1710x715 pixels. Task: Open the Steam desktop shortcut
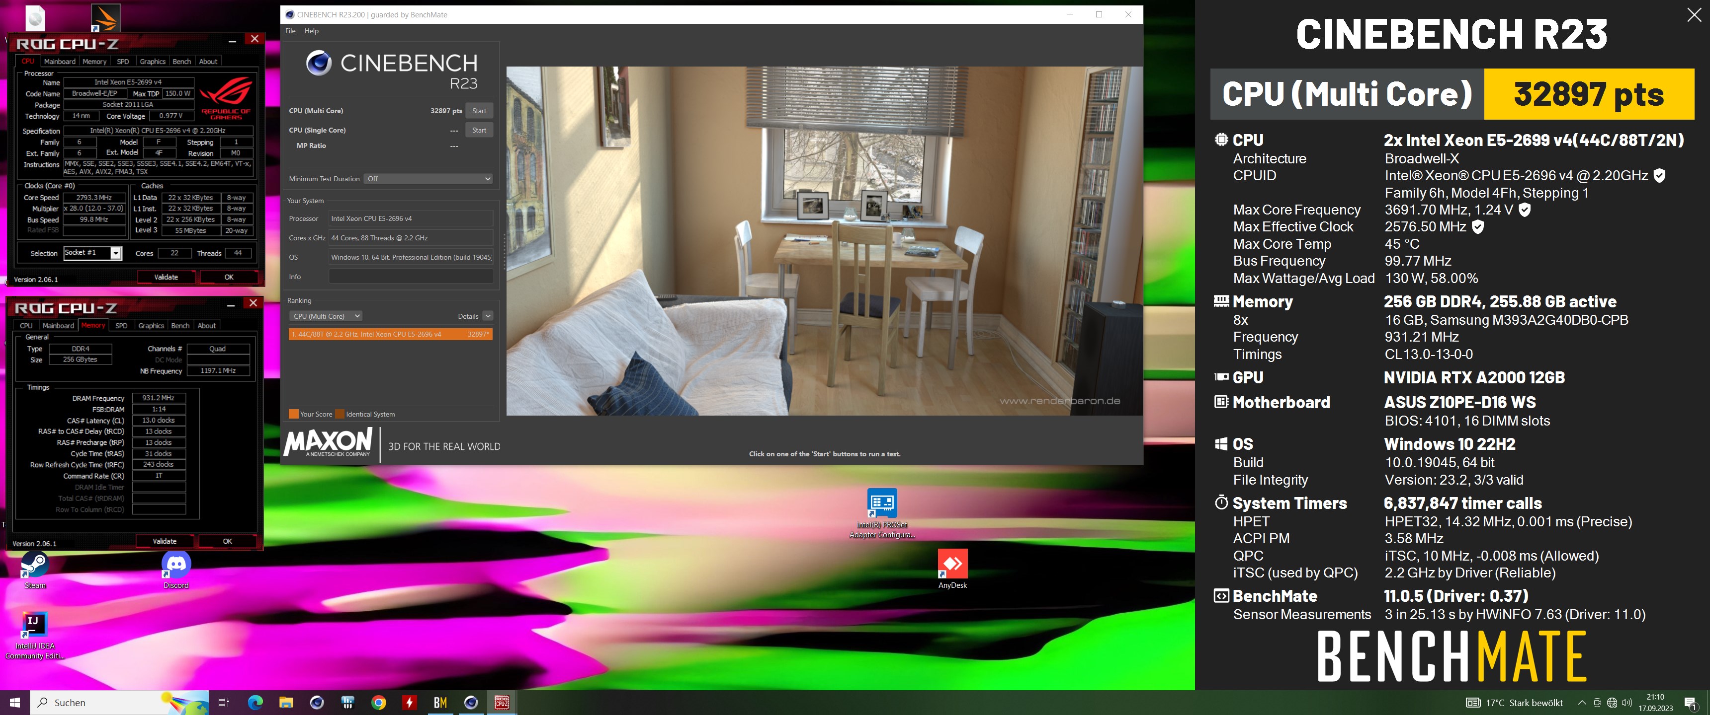coord(34,569)
